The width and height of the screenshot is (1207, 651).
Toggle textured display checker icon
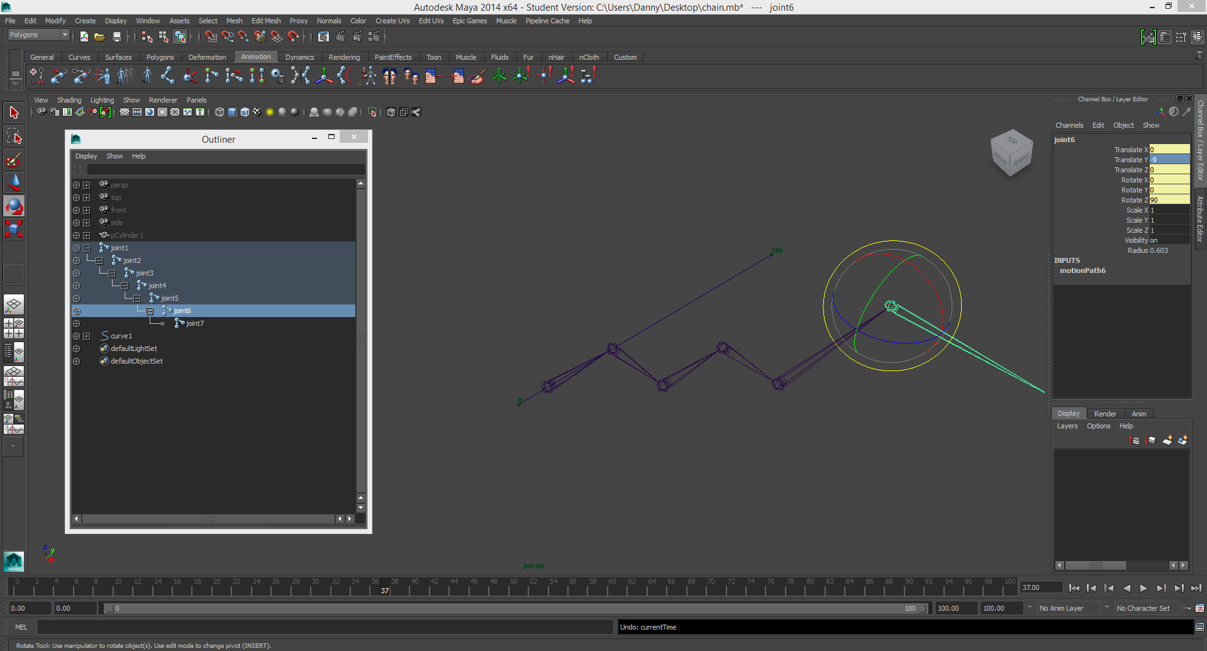tap(257, 113)
